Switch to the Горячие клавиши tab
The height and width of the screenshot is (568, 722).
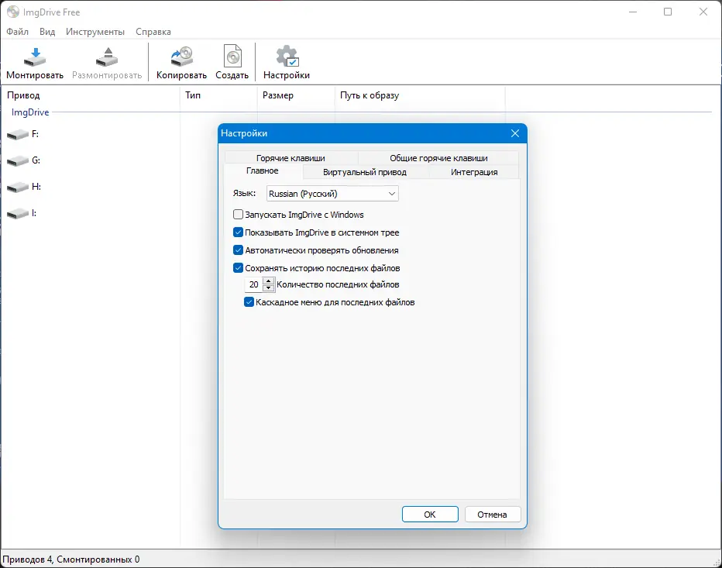point(291,158)
